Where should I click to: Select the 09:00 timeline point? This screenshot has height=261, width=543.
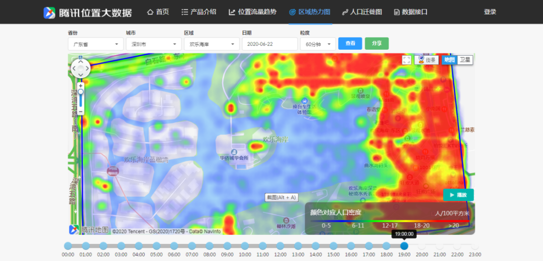(x=227, y=246)
